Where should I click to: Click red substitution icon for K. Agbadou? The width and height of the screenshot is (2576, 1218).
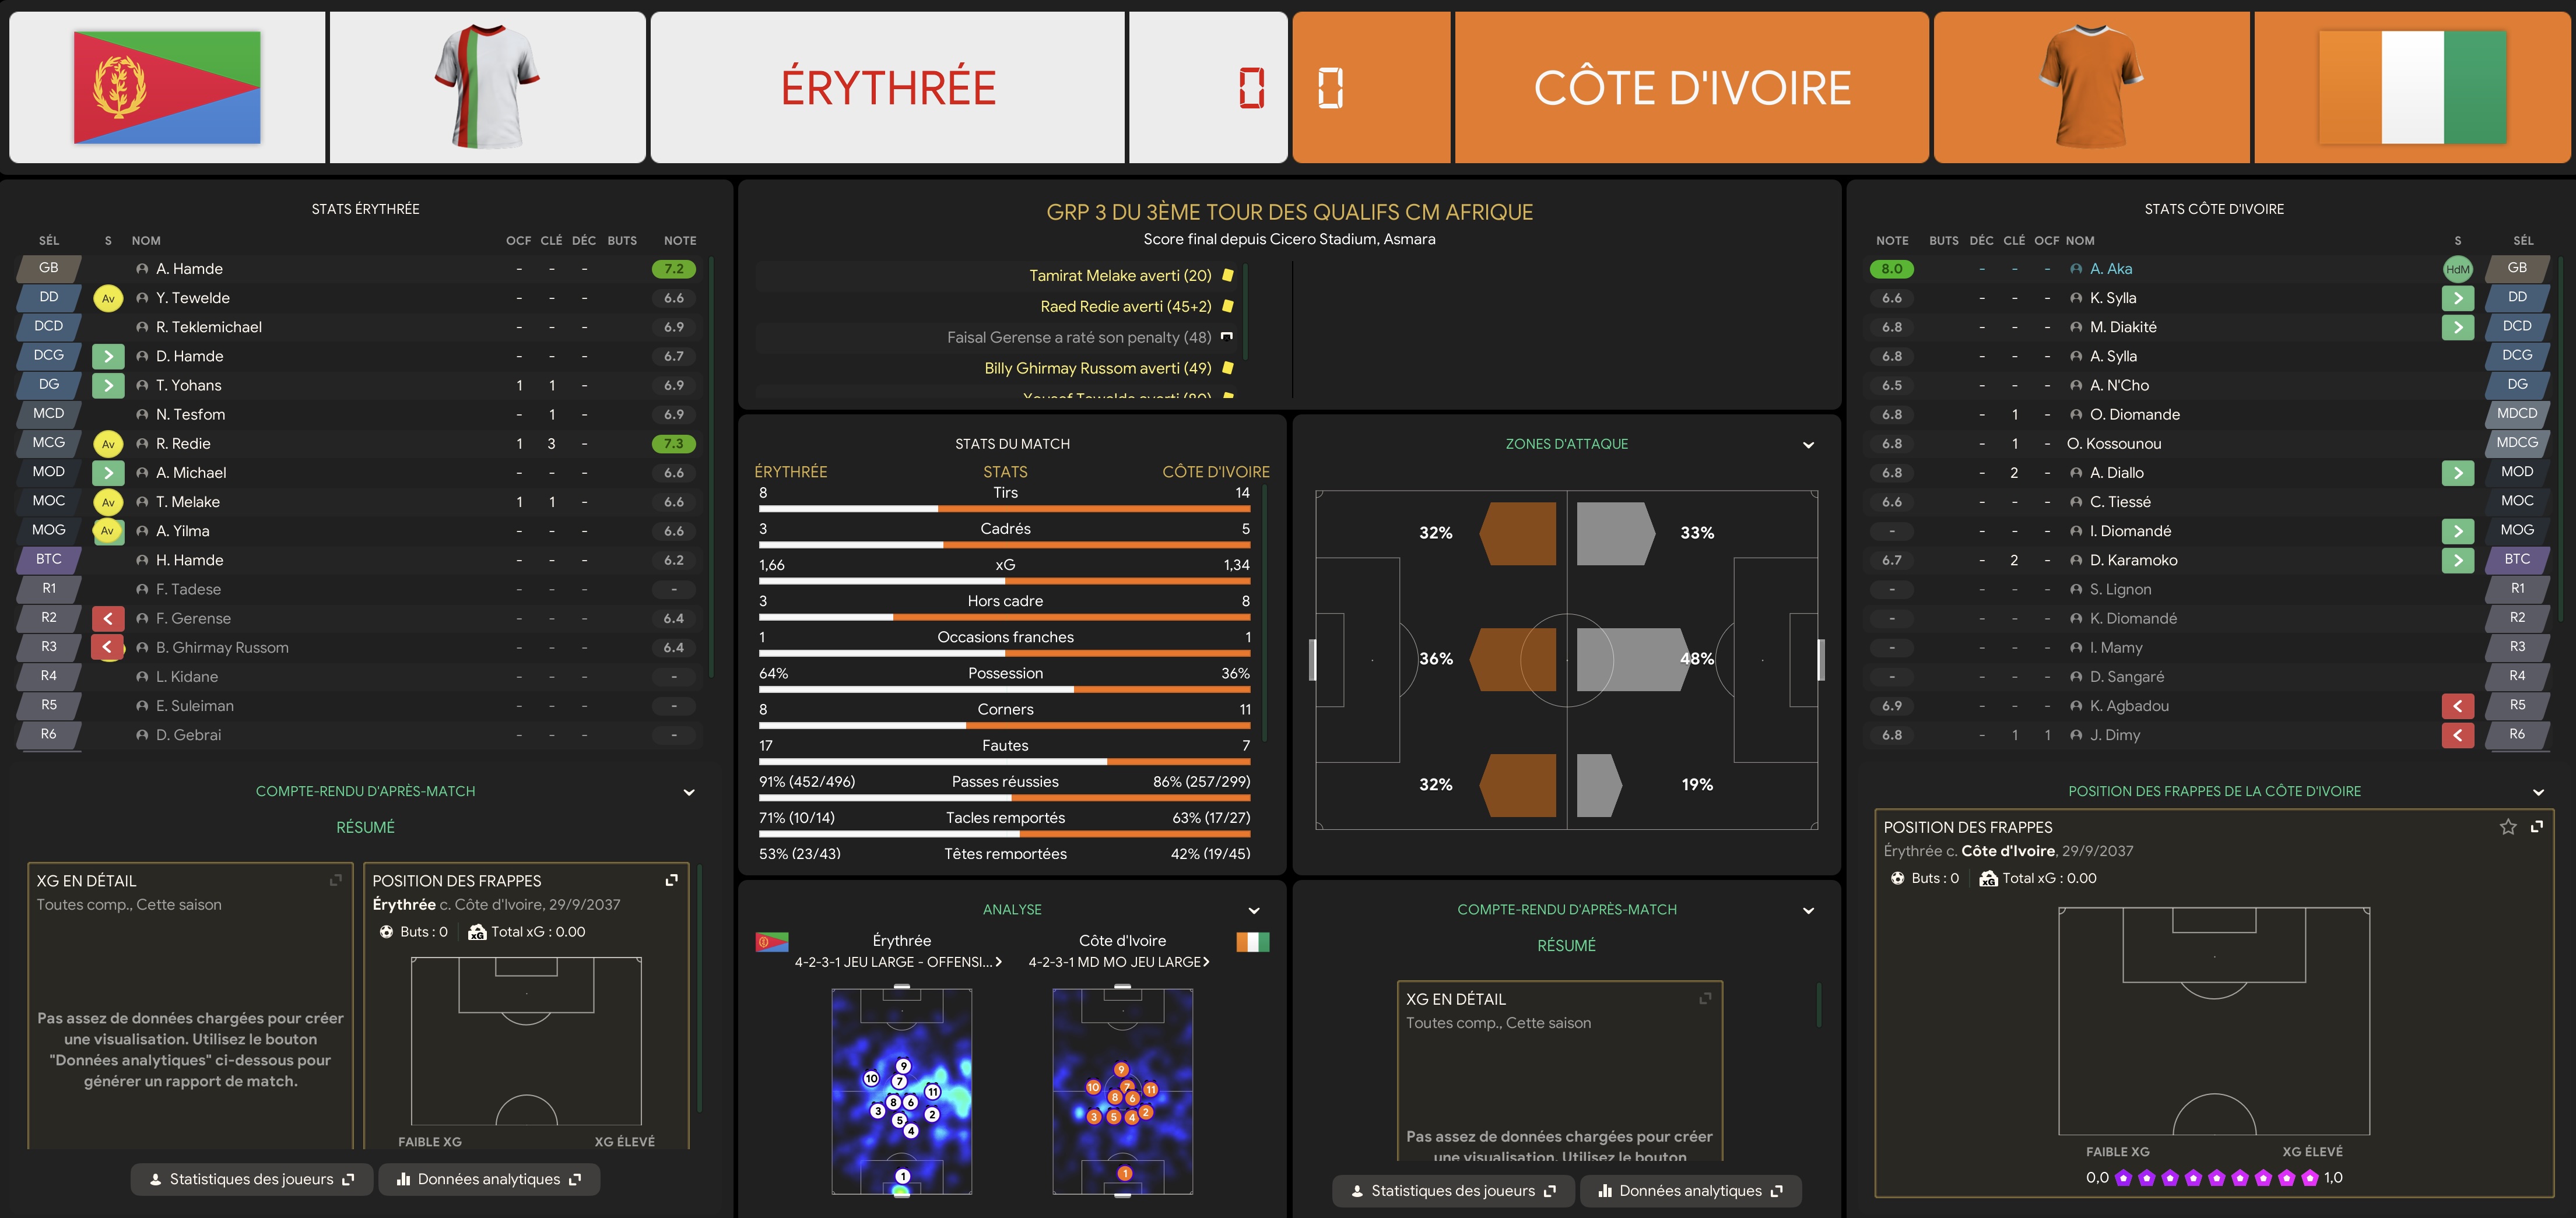[x=2457, y=705]
